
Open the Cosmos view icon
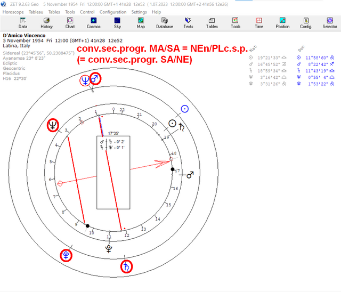[x=94, y=23]
